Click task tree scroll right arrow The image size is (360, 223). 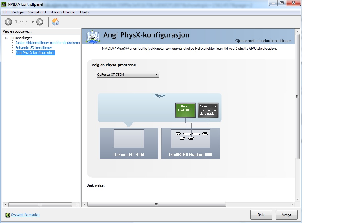(77, 205)
